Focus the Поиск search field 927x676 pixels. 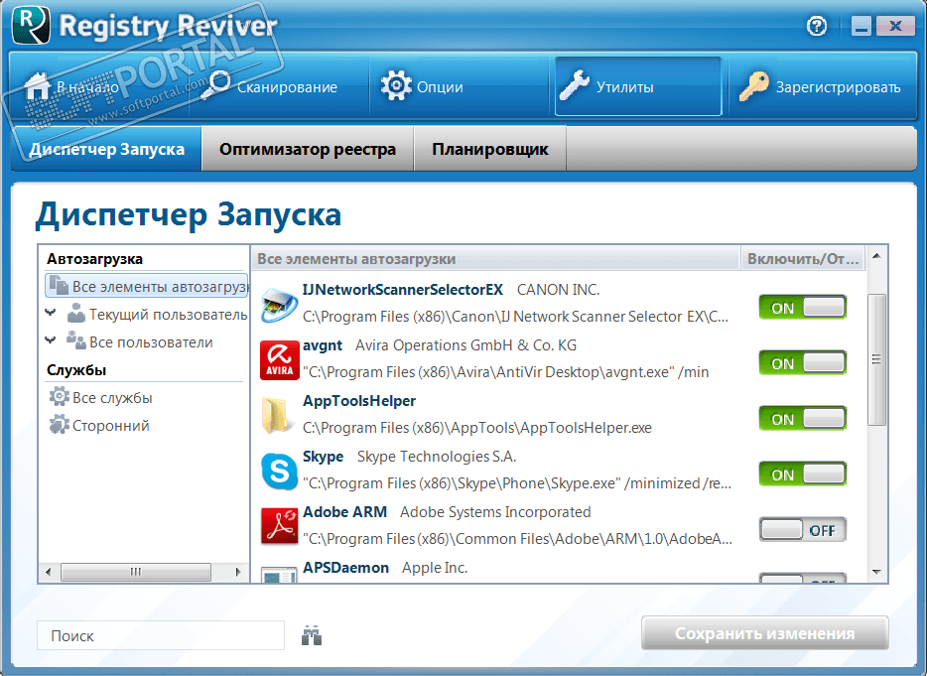160,635
